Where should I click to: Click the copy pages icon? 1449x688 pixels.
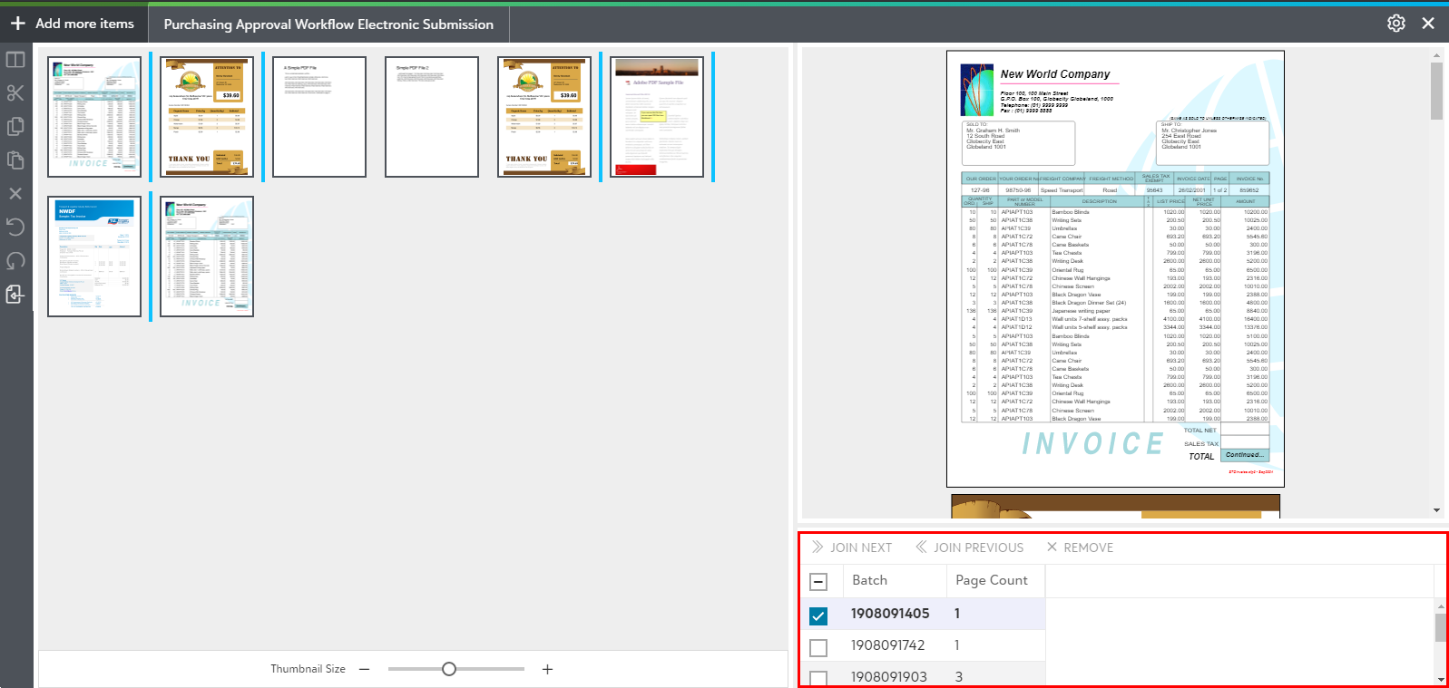point(15,127)
